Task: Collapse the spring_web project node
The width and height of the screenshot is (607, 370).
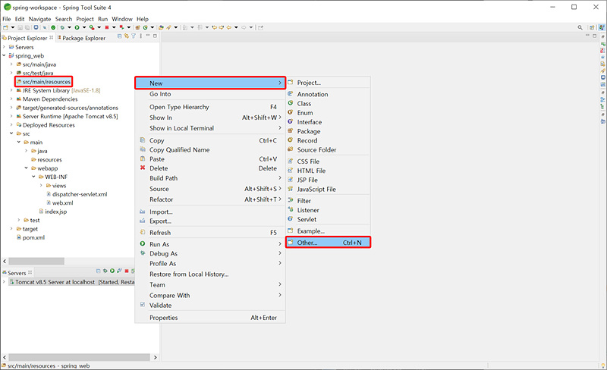Action: [x=4, y=55]
